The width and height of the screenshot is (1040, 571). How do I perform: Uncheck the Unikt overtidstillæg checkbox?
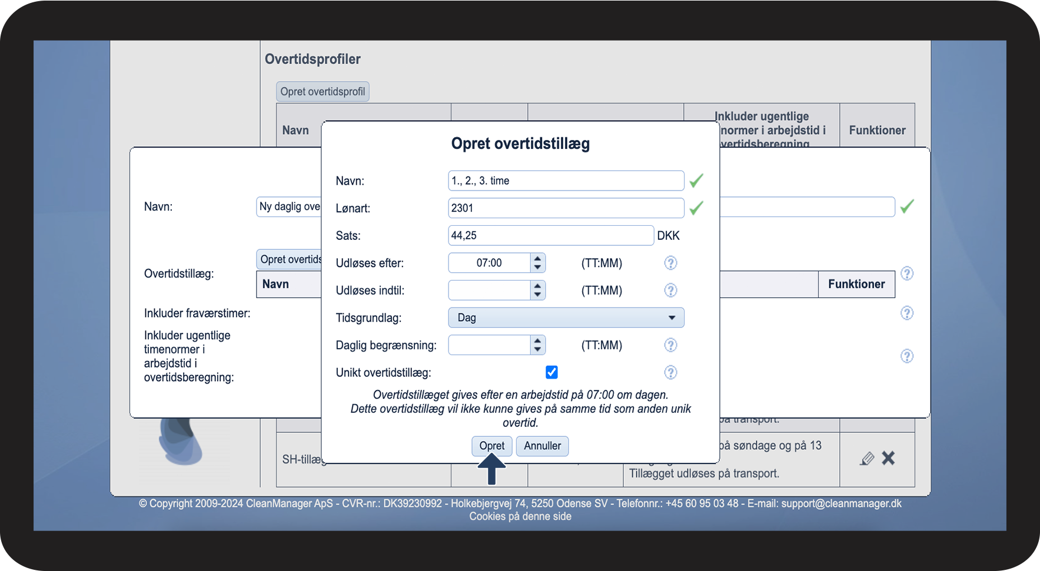[x=551, y=372]
